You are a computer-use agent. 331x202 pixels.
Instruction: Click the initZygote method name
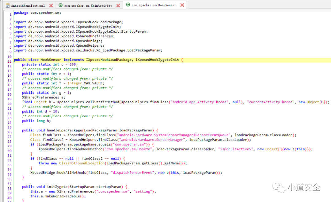(57, 187)
